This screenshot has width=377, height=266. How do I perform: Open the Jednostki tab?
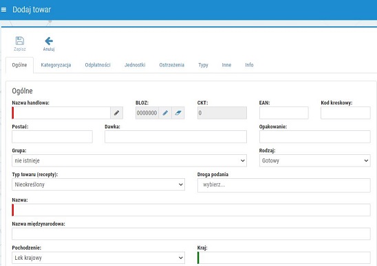tap(135, 65)
